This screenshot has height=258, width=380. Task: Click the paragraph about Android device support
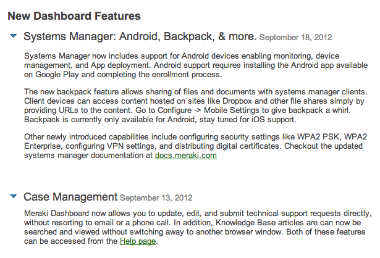(x=196, y=65)
